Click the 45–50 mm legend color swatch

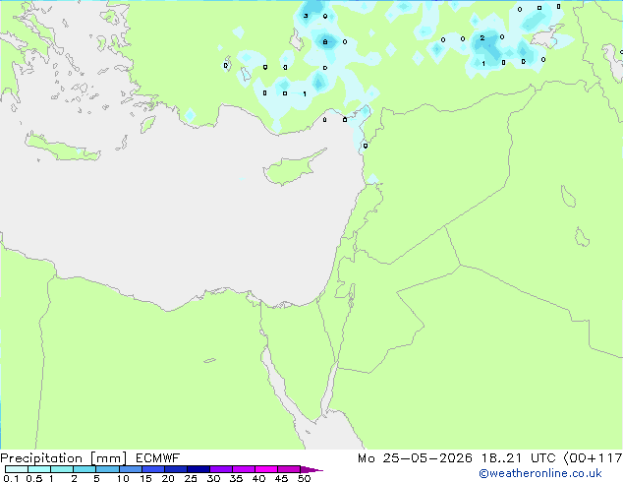tap(289, 469)
